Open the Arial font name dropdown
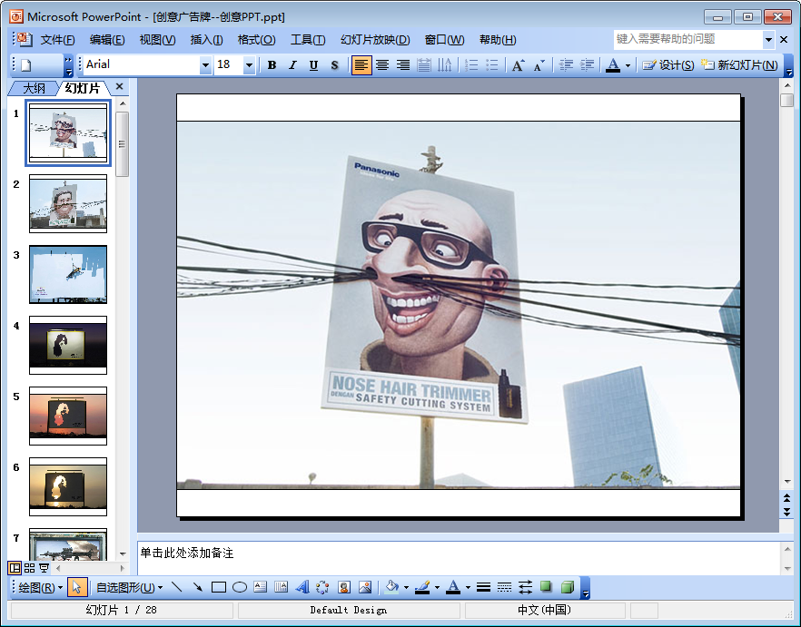Viewport: 801px width, 627px height. tap(205, 65)
